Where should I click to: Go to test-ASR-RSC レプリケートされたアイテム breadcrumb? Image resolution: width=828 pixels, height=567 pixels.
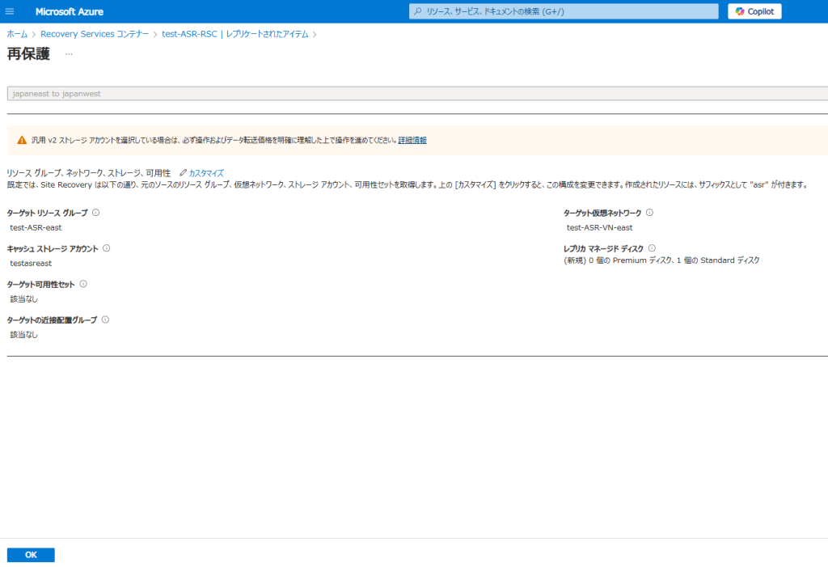tap(234, 34)
